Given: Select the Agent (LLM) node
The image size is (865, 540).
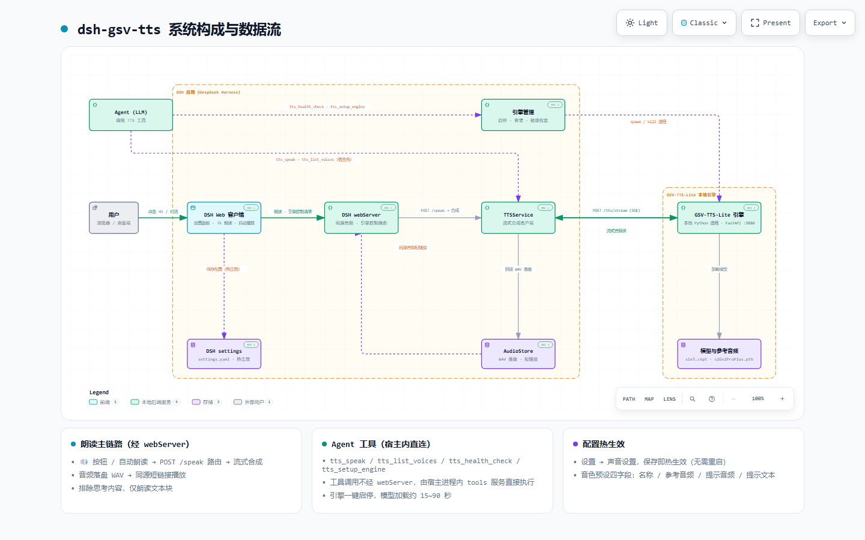Looking at the screenshot, I should point(131,115).
